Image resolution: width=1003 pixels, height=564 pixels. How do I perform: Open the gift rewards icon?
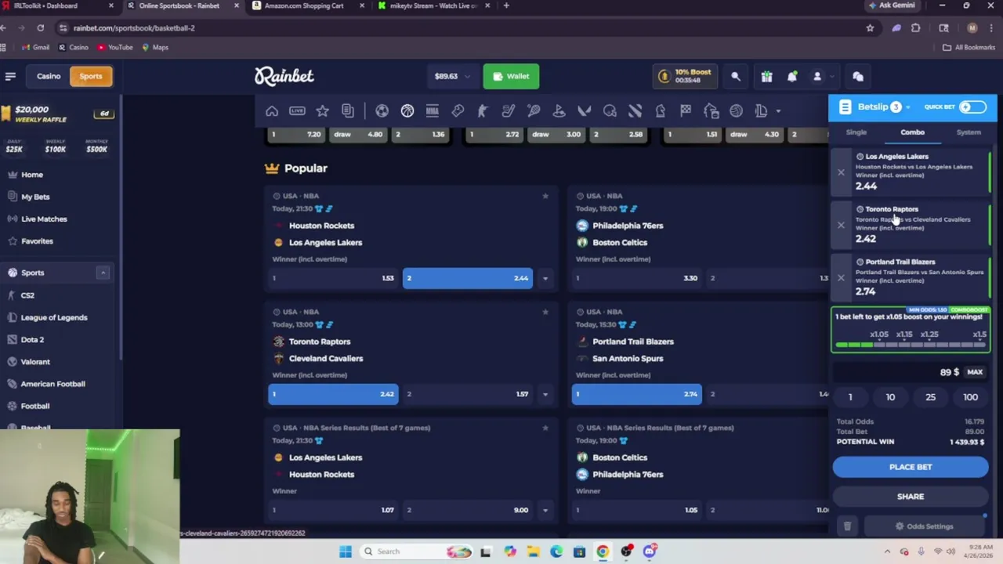pyautogui.click(x=766, y=76)
